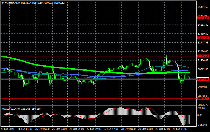The image size is (210, 132).
Task: Click price scale value 78026.75
Action: click(203, 105)
